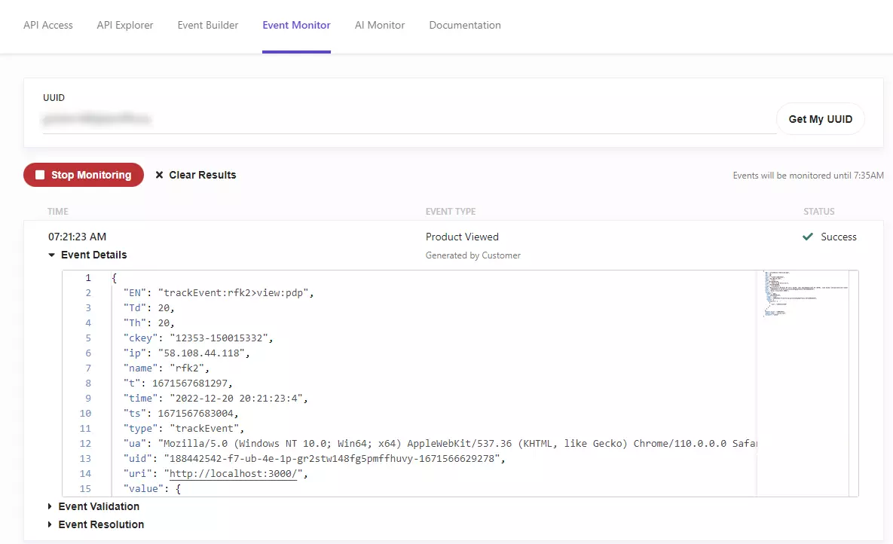Stop monitoring events
Viewport: 893px width, 544px height.
(x=84, y=175)
